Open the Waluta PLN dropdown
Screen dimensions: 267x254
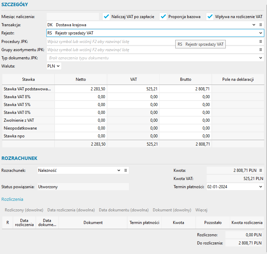point(54,66)
